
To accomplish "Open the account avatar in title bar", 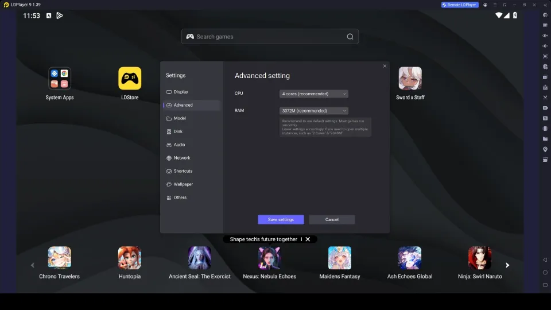I will point(486,5).
